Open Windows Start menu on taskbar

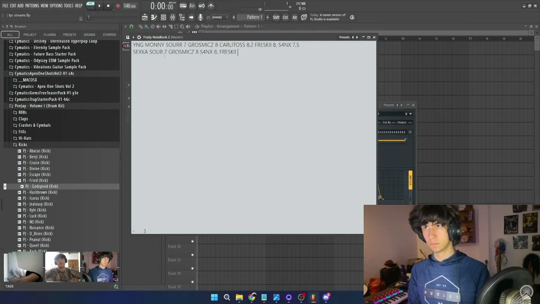(x=214, y=297)
